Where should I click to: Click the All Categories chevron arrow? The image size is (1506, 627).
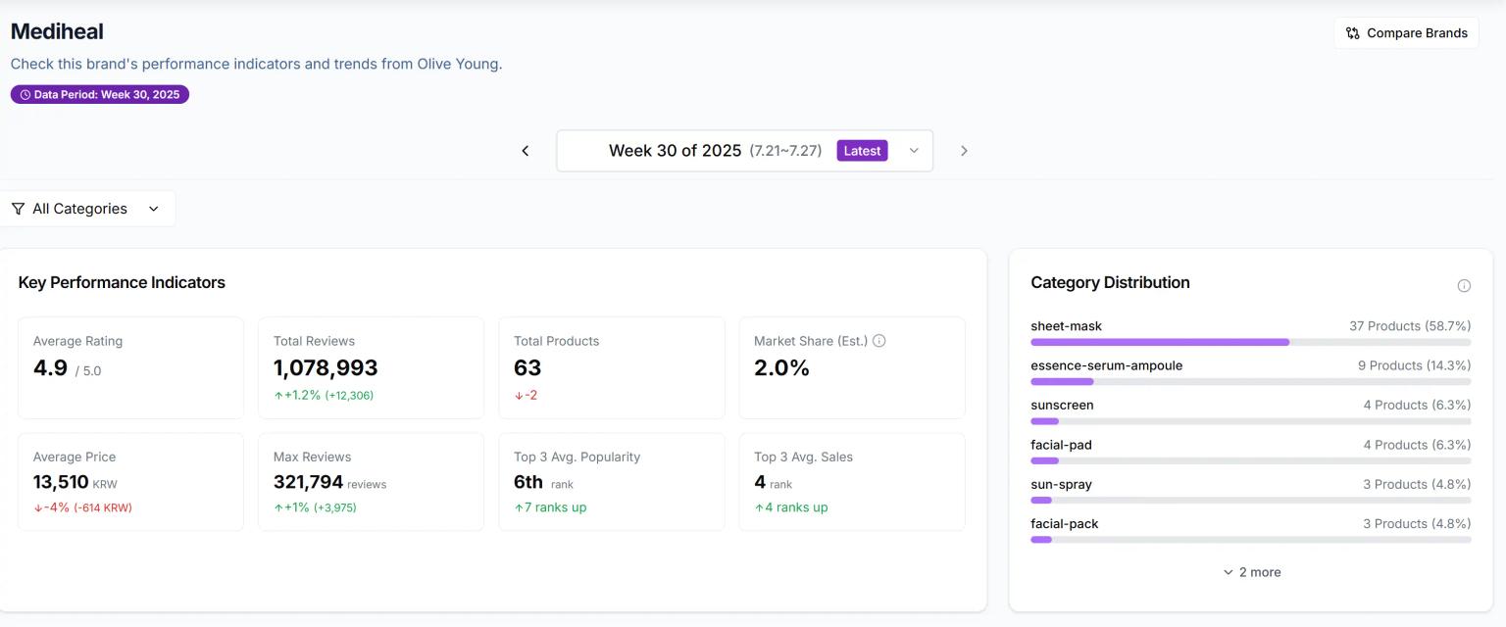point(153,209)
